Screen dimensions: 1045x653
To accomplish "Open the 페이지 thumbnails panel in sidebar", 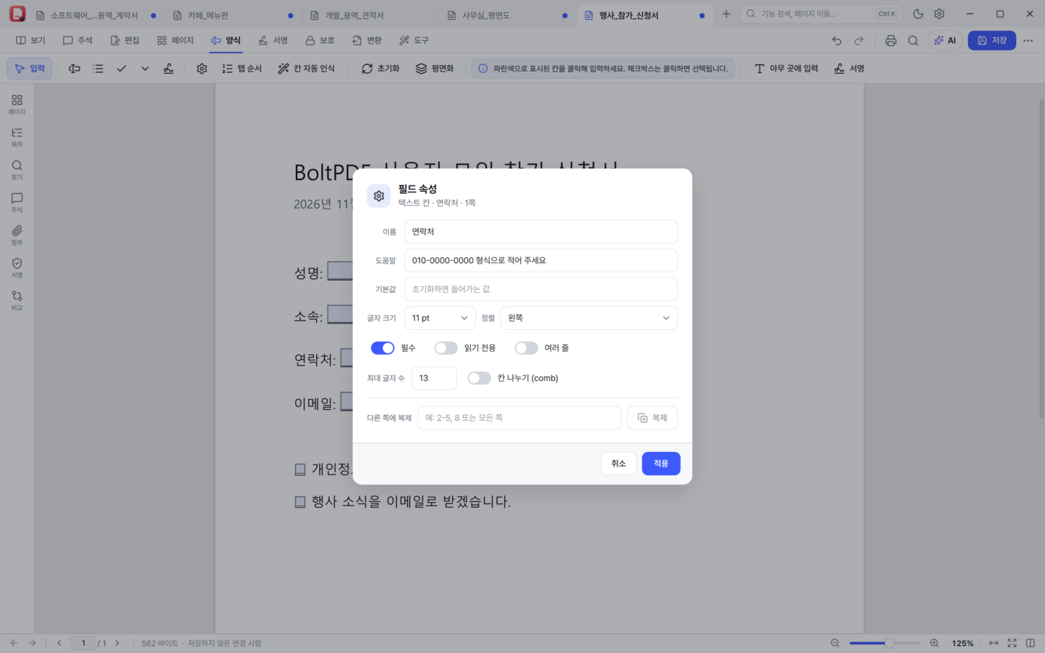I will [17, 104].
